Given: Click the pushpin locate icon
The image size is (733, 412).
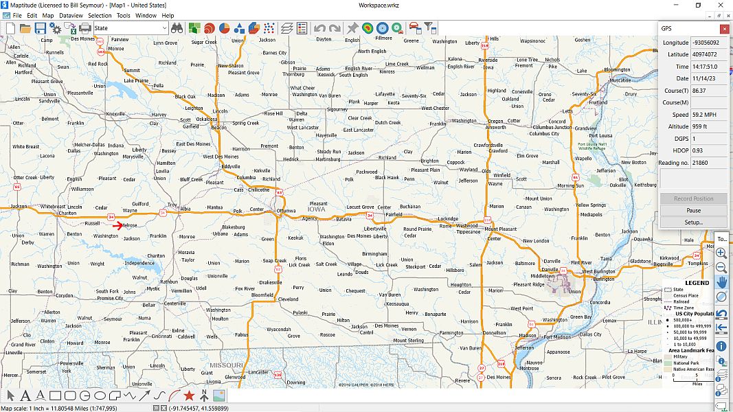Looking at the screenshot, I should [x=352, y=28].
